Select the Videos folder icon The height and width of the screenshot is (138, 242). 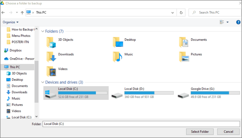(51, 71)
